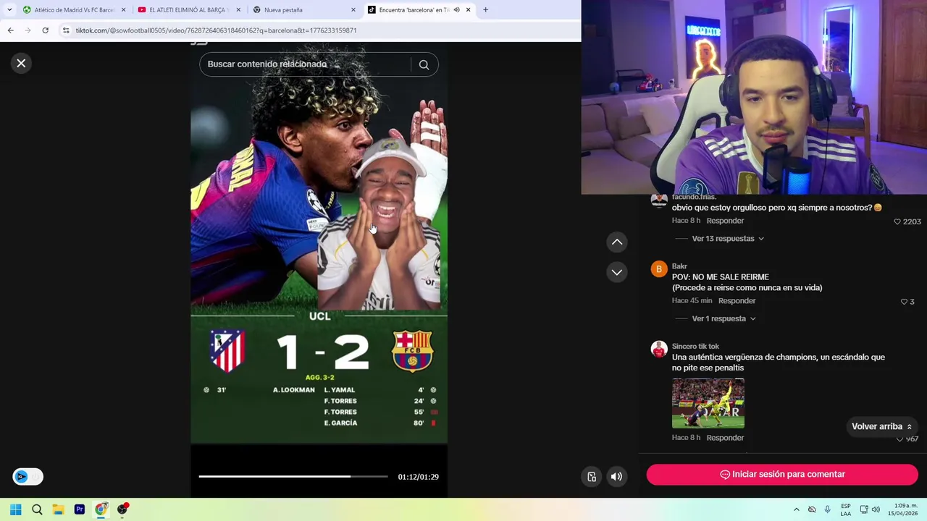
Task: Open Bakr's profile via the username
Action: (679, 266)
